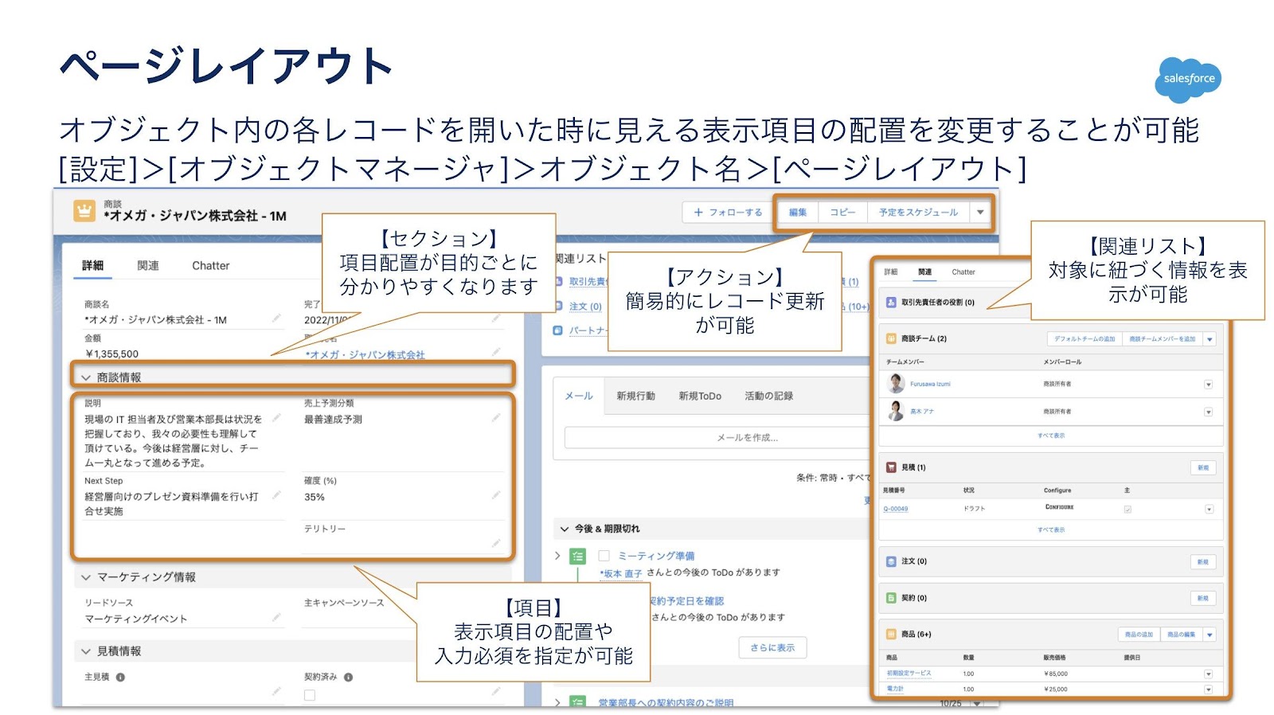Click the 予定をスケジュール button
Screen dimensions: 1274x715
click(x=918, y=213)
